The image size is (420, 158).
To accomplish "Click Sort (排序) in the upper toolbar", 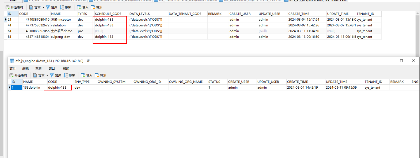I will tap(65, 8).
